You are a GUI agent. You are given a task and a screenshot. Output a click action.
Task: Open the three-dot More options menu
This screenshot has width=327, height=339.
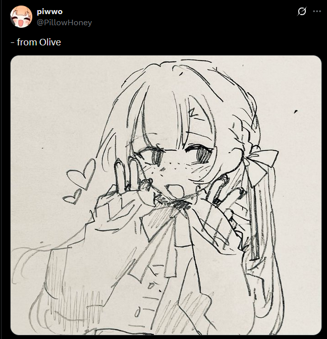point(317,11)
